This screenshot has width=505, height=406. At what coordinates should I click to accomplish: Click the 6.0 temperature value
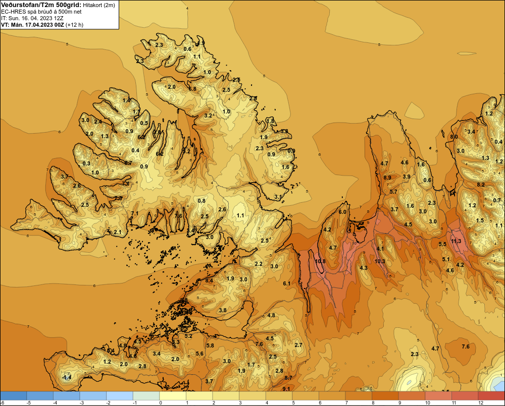343,212
